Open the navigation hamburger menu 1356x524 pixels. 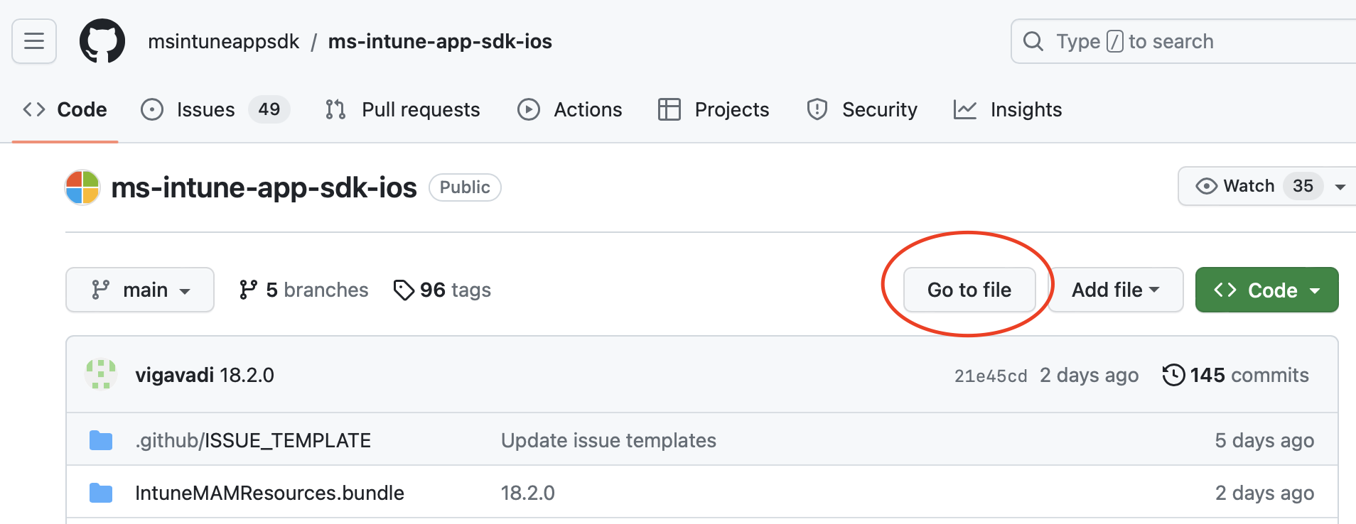pyautogui.click(x=33, y=40)
